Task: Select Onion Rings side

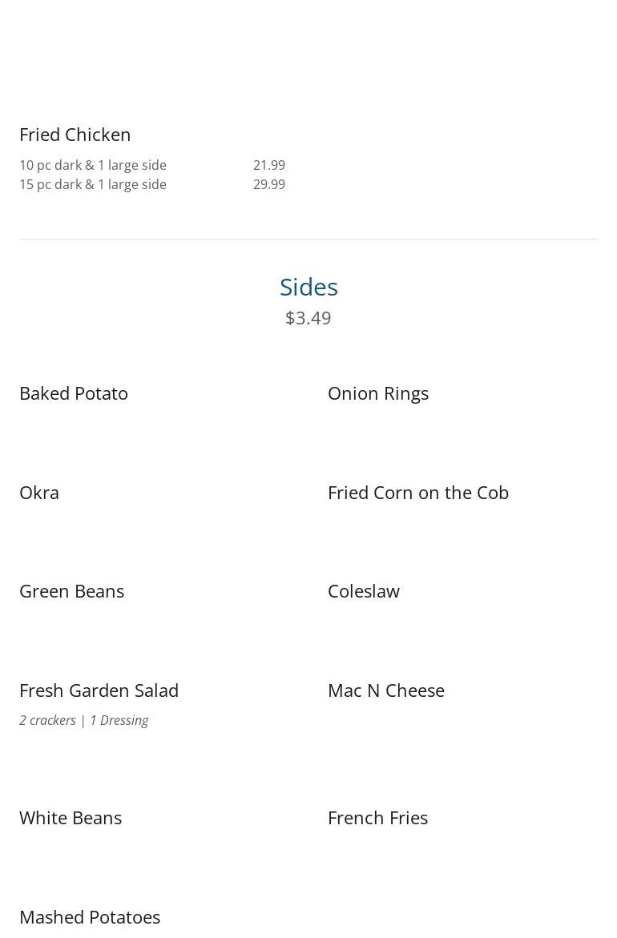Action: pyautogui.click(x=378, y=393)
